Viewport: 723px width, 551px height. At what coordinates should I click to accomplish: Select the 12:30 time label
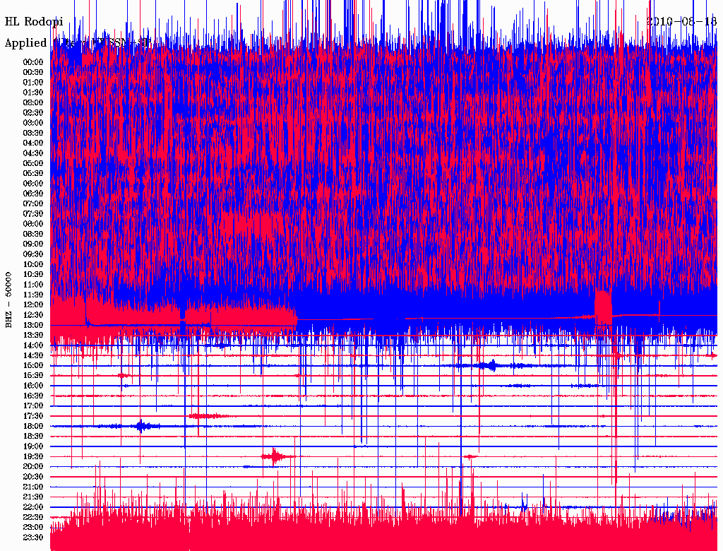pos(32,315)
